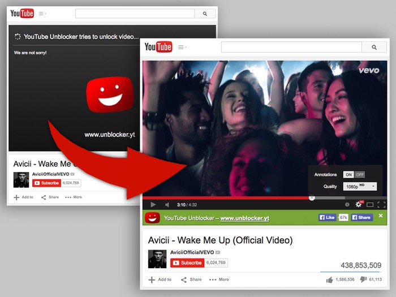Image resolution: width=396 pixels, height=297 pixels.
Task: Click the vevo logo in video
Action: (x=369, y=71)
